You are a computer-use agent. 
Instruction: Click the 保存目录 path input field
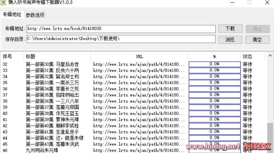click(x=121, y=39)
